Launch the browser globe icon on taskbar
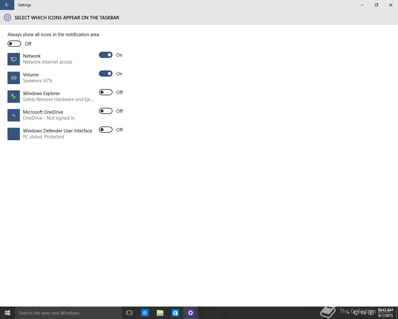The height and width of the screenshot is (319, 398). 145,313
